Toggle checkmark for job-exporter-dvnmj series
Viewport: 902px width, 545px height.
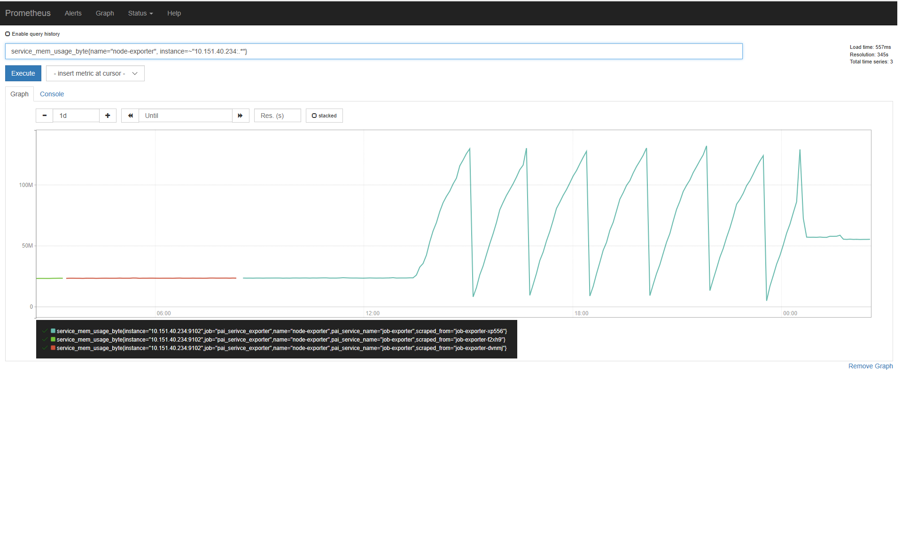pyautogui.click(x=45, y=348)
